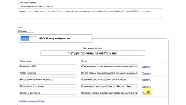186x105 pixels.
Task: Delete 'Более 1000 пунктов самовывоза' row
Action: (146, 80)
